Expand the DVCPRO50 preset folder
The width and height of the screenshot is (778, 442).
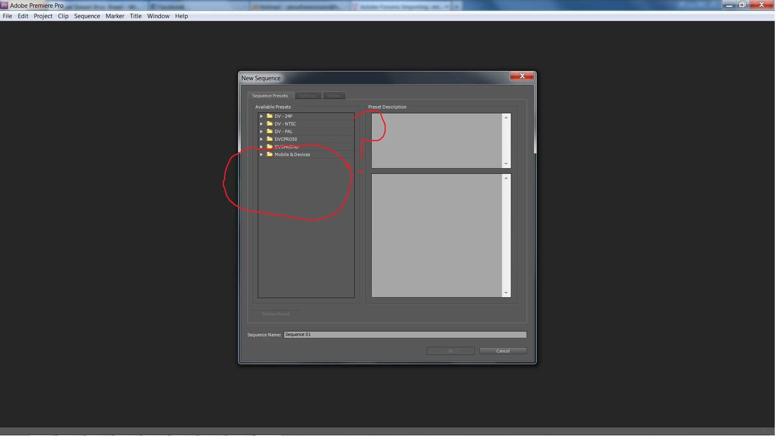coord(261,139)
